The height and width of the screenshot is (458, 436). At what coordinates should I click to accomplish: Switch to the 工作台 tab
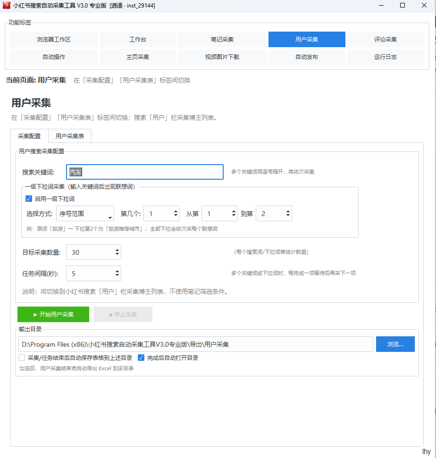138,40
